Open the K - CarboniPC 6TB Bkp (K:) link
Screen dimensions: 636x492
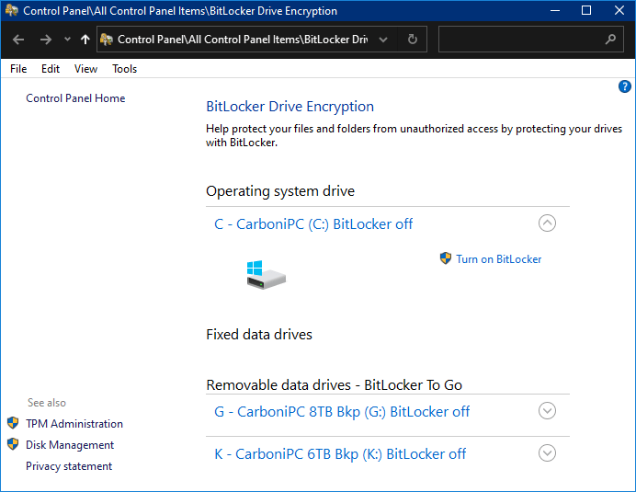click(340, 454)
